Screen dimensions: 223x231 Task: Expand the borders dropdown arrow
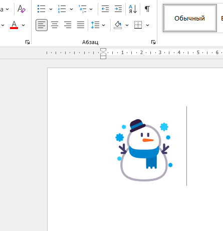147,25
